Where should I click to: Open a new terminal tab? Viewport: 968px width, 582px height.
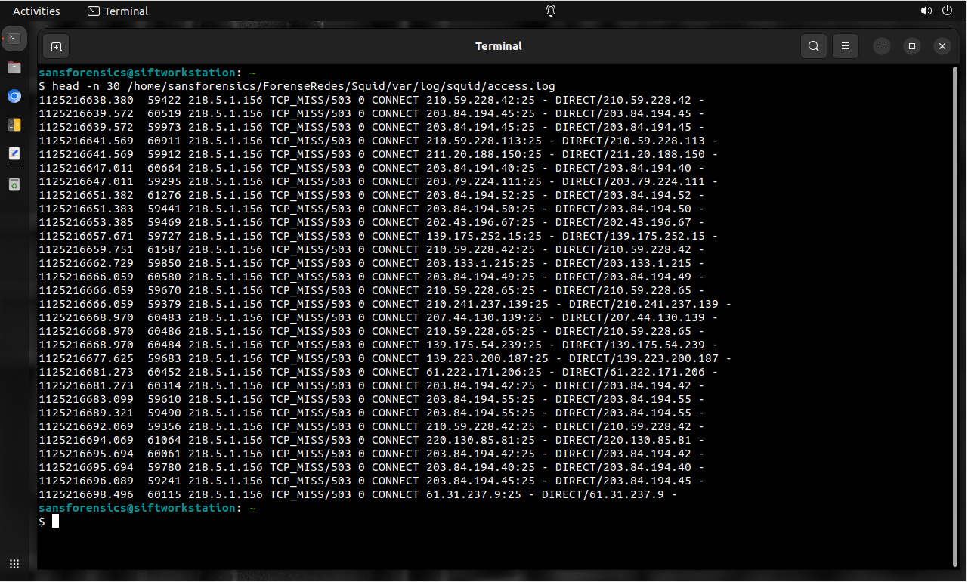[56, 46]
